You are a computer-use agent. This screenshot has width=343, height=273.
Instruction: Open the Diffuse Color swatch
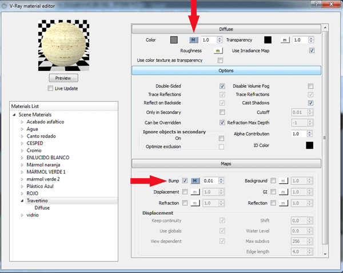(174, 40)
